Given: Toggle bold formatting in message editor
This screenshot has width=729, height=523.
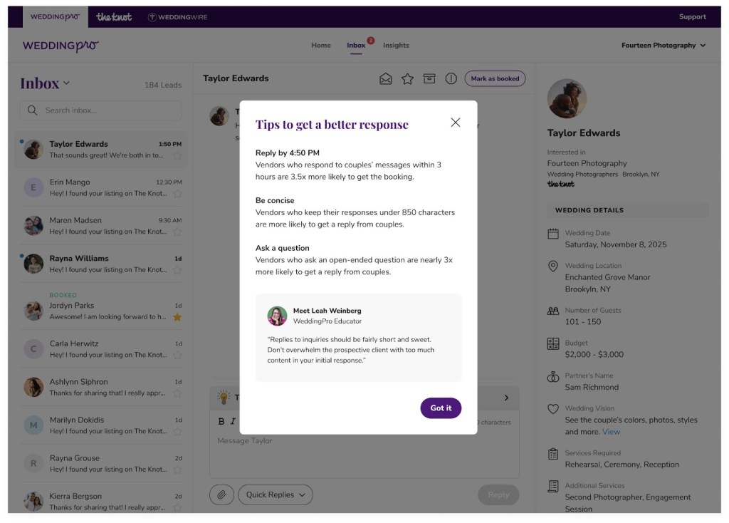Looking at the screenshot, I should [x=221, y=422].
